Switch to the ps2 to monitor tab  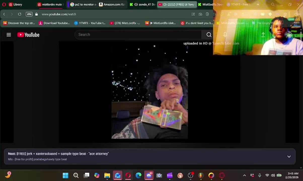[x=83, y=5]
